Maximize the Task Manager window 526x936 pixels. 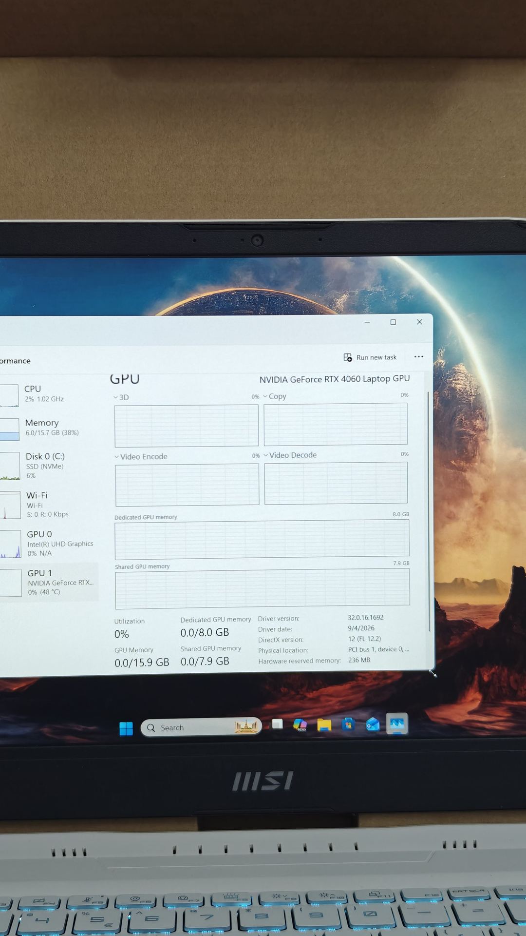393,322
